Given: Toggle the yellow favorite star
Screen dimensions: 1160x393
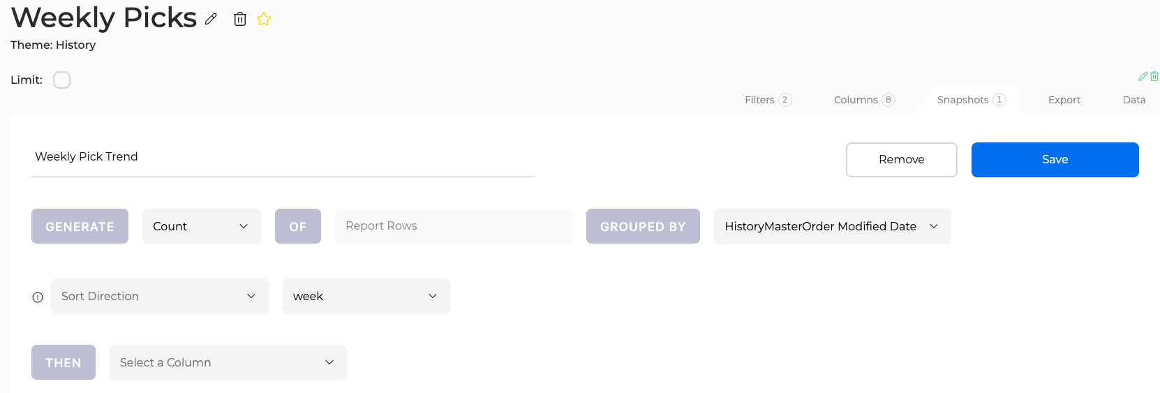Looking at the screenshot, I should 264,20.
